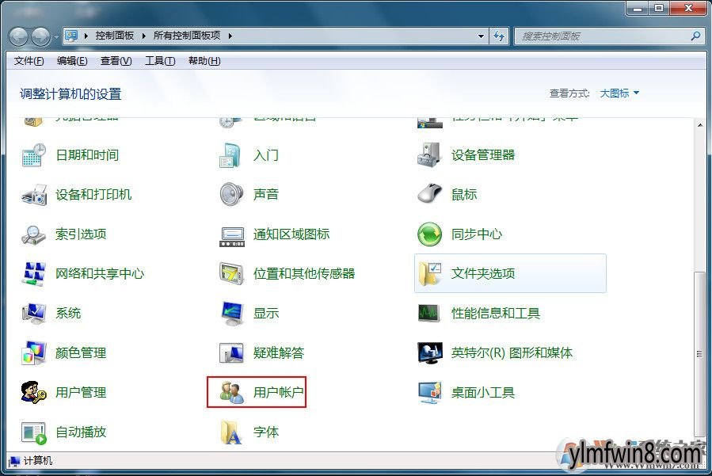The image size is (712, 476).
Task: Click the 字体 label
Action: [x=266, y=432]
